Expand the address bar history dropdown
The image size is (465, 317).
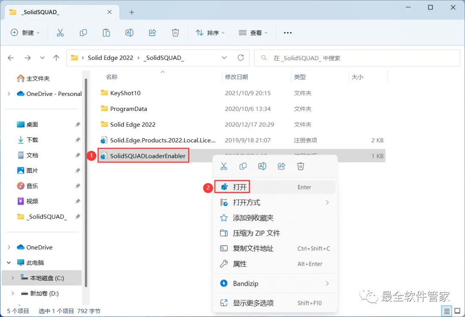(x=224, y=58)
